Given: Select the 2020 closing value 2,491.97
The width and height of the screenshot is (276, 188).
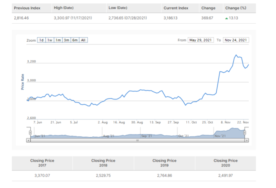Looking at the screenshot, I should pyautogui.click(x=226, y=176).
